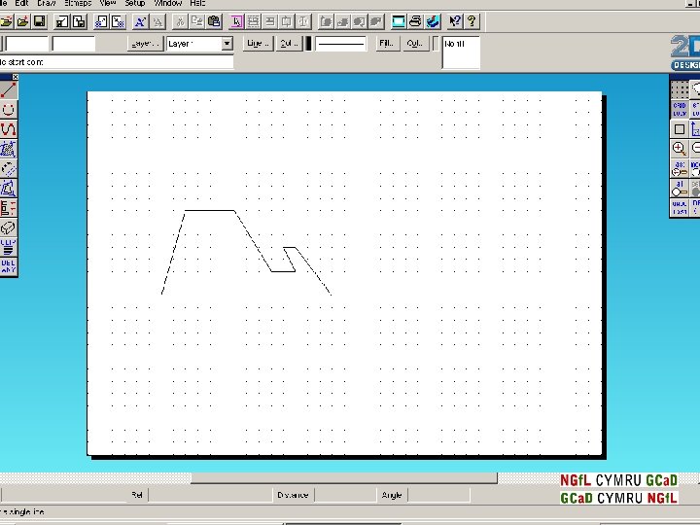Screen dimensions: 700x525
Task: Select the arc and dashed lines tool
Action: coord(9,169)
